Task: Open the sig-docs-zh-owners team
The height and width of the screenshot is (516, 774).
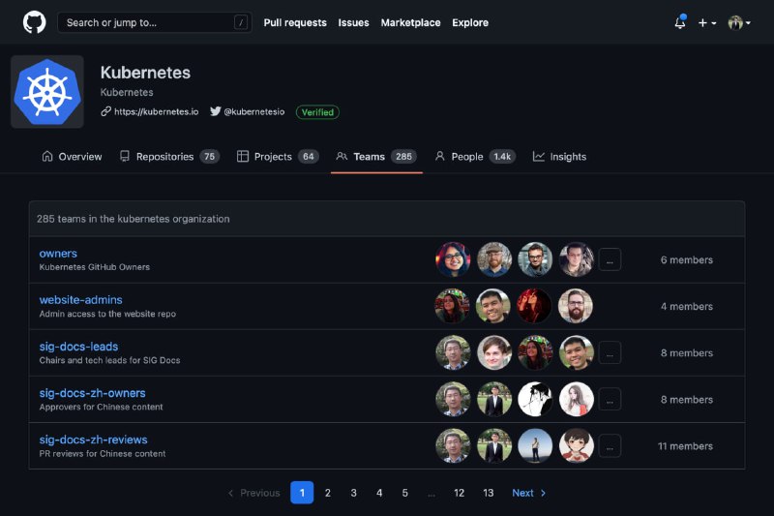Action: point(92,393)
